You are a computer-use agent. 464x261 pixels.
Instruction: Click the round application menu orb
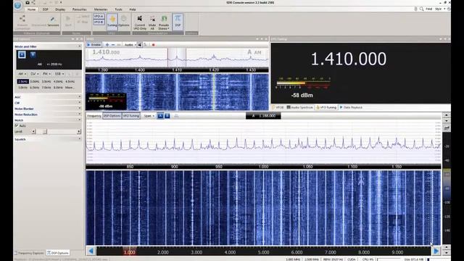coord(18,5)
